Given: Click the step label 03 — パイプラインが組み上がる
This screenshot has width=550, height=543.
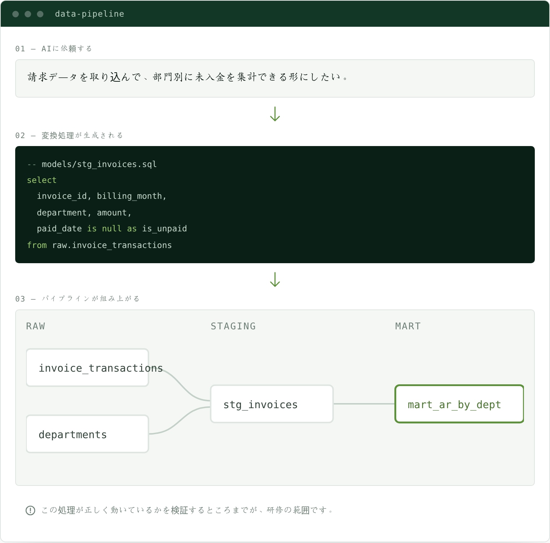Looking at the screenshot, I should (x=77, y=299).
